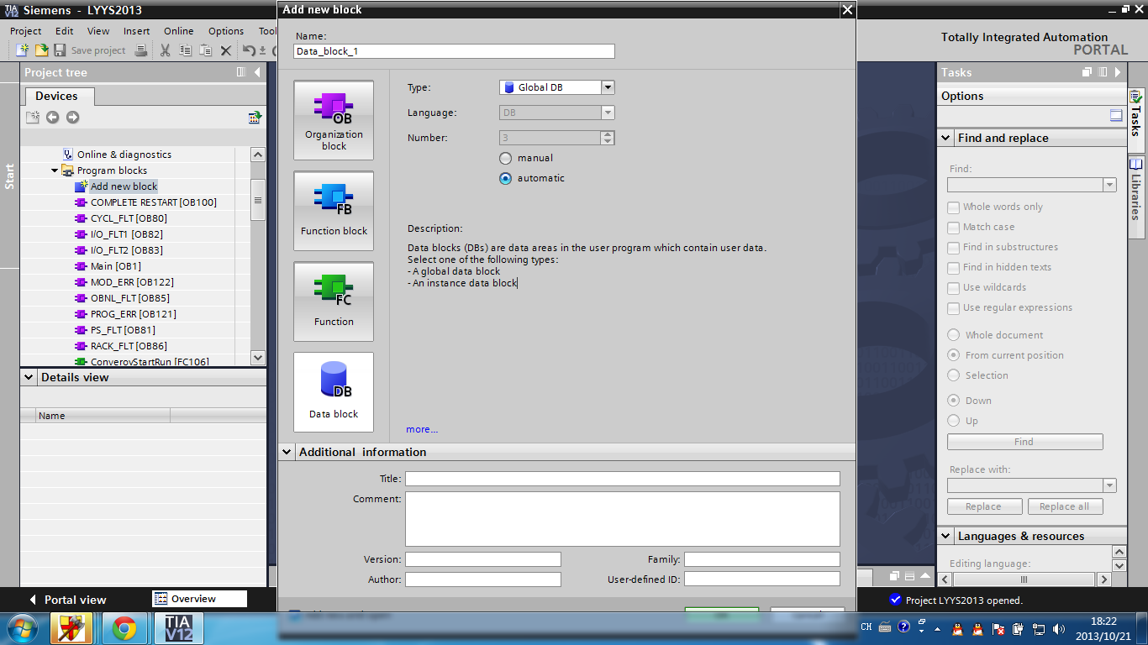Screen dimensions: 1148x645
Task: Collapse the Find and replace section
Action: point(945,138)
